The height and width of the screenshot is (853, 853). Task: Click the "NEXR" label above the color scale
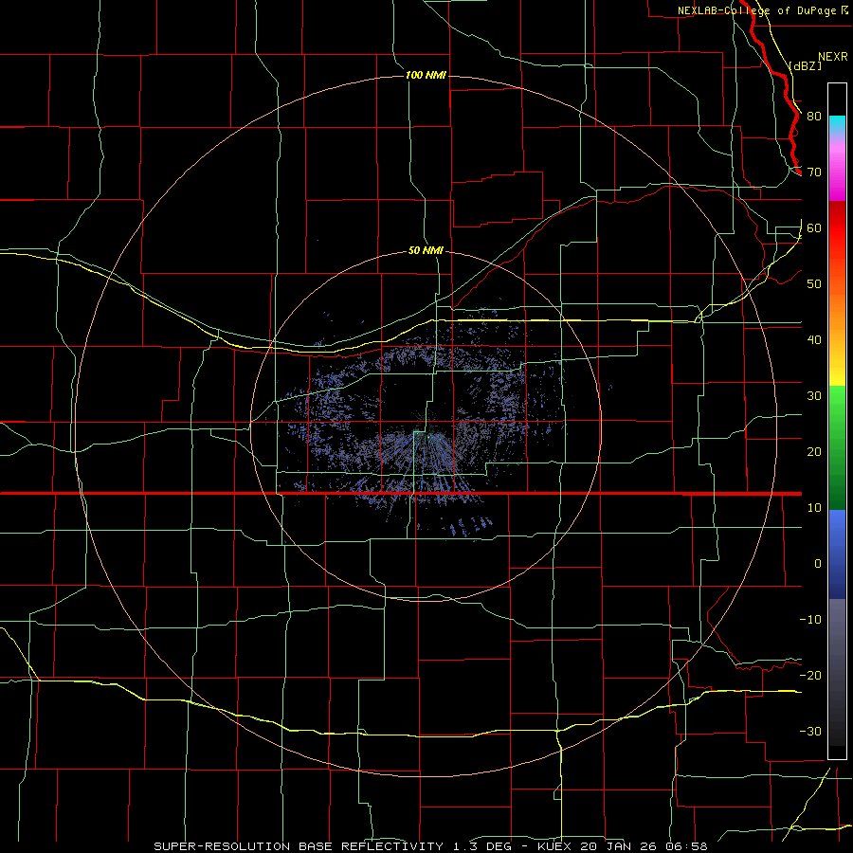click(x=833, y=57)
